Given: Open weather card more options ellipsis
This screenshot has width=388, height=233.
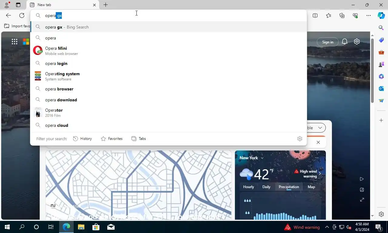Looking at the screenshot, I should tap(317, 158).
